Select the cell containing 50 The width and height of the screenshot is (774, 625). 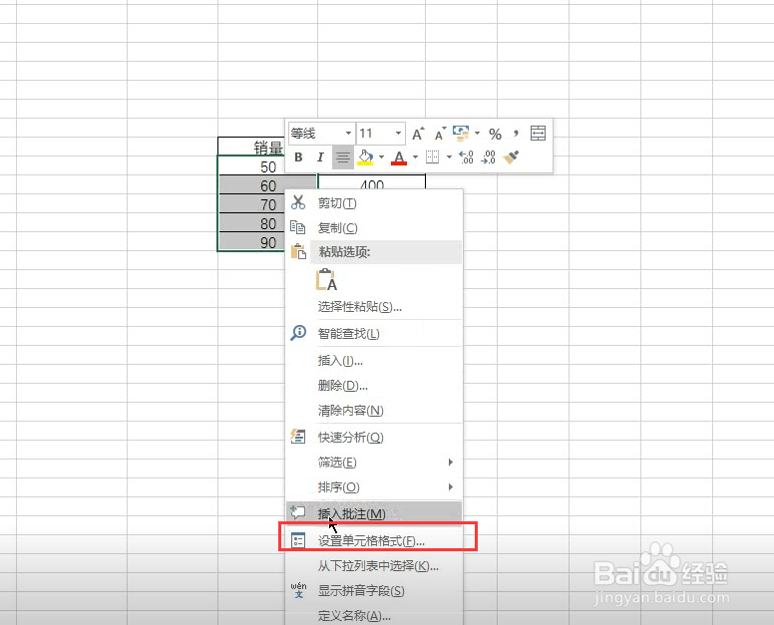251,166
